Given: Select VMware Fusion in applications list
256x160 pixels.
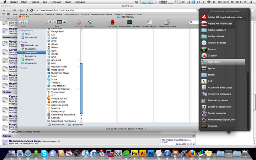Looking at the screenshot, I should [57, 98].
